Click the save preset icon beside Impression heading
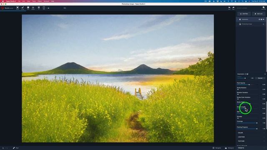 point(247,74)
